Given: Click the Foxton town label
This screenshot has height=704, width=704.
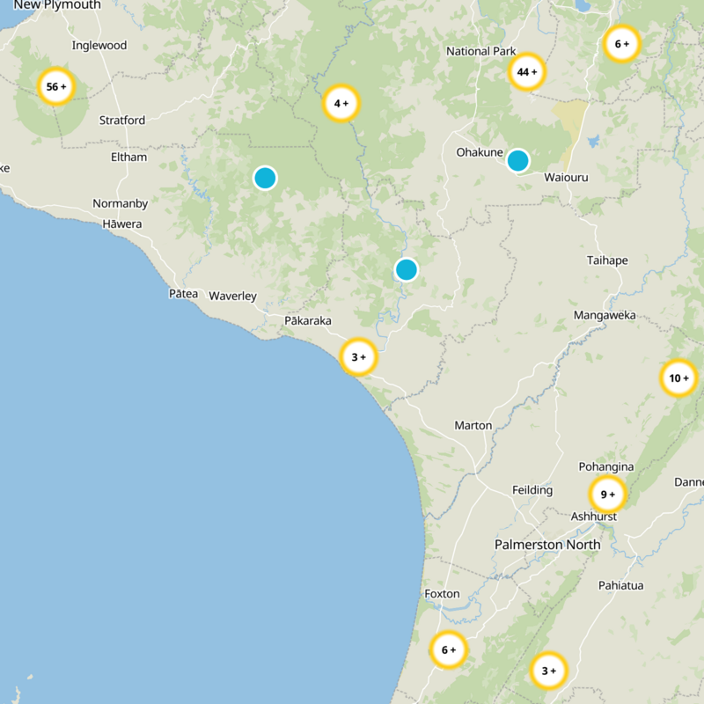Looking at the screenshot, I should (443, 593).
